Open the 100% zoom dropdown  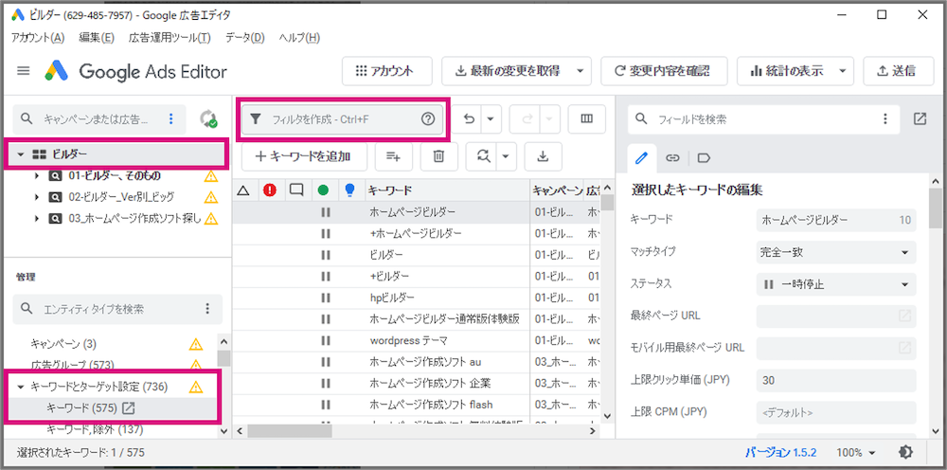click(855, 452)
